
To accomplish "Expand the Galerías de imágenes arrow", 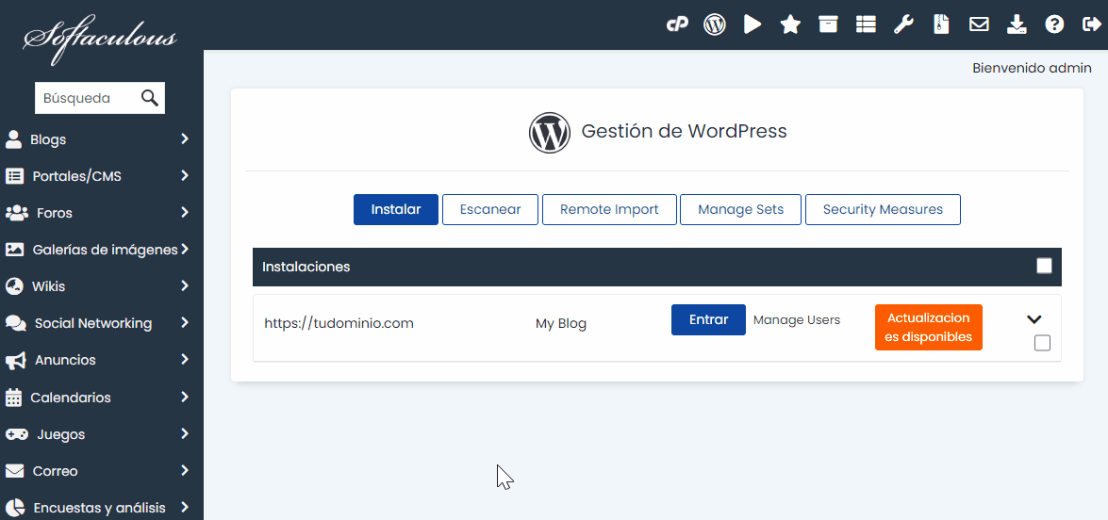I will pos(185,249).
